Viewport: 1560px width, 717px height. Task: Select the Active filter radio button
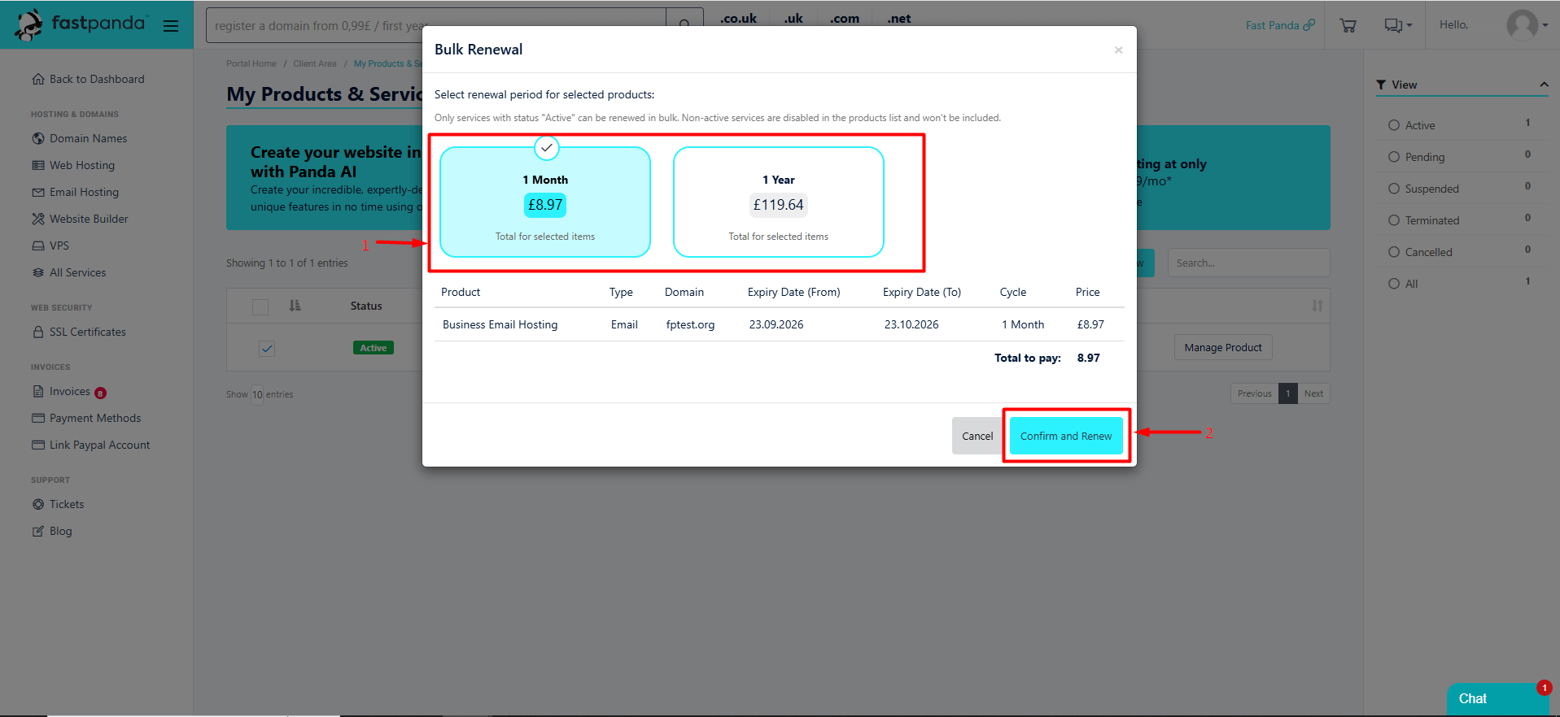[1394, 125]
